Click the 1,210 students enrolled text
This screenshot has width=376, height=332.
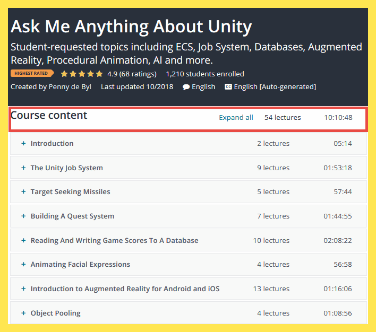click(205, 74)
